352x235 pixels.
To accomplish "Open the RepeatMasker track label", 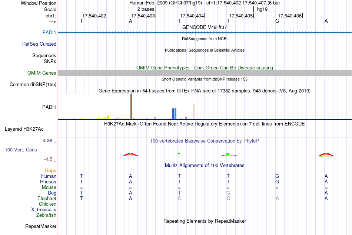I will point(41,226).
